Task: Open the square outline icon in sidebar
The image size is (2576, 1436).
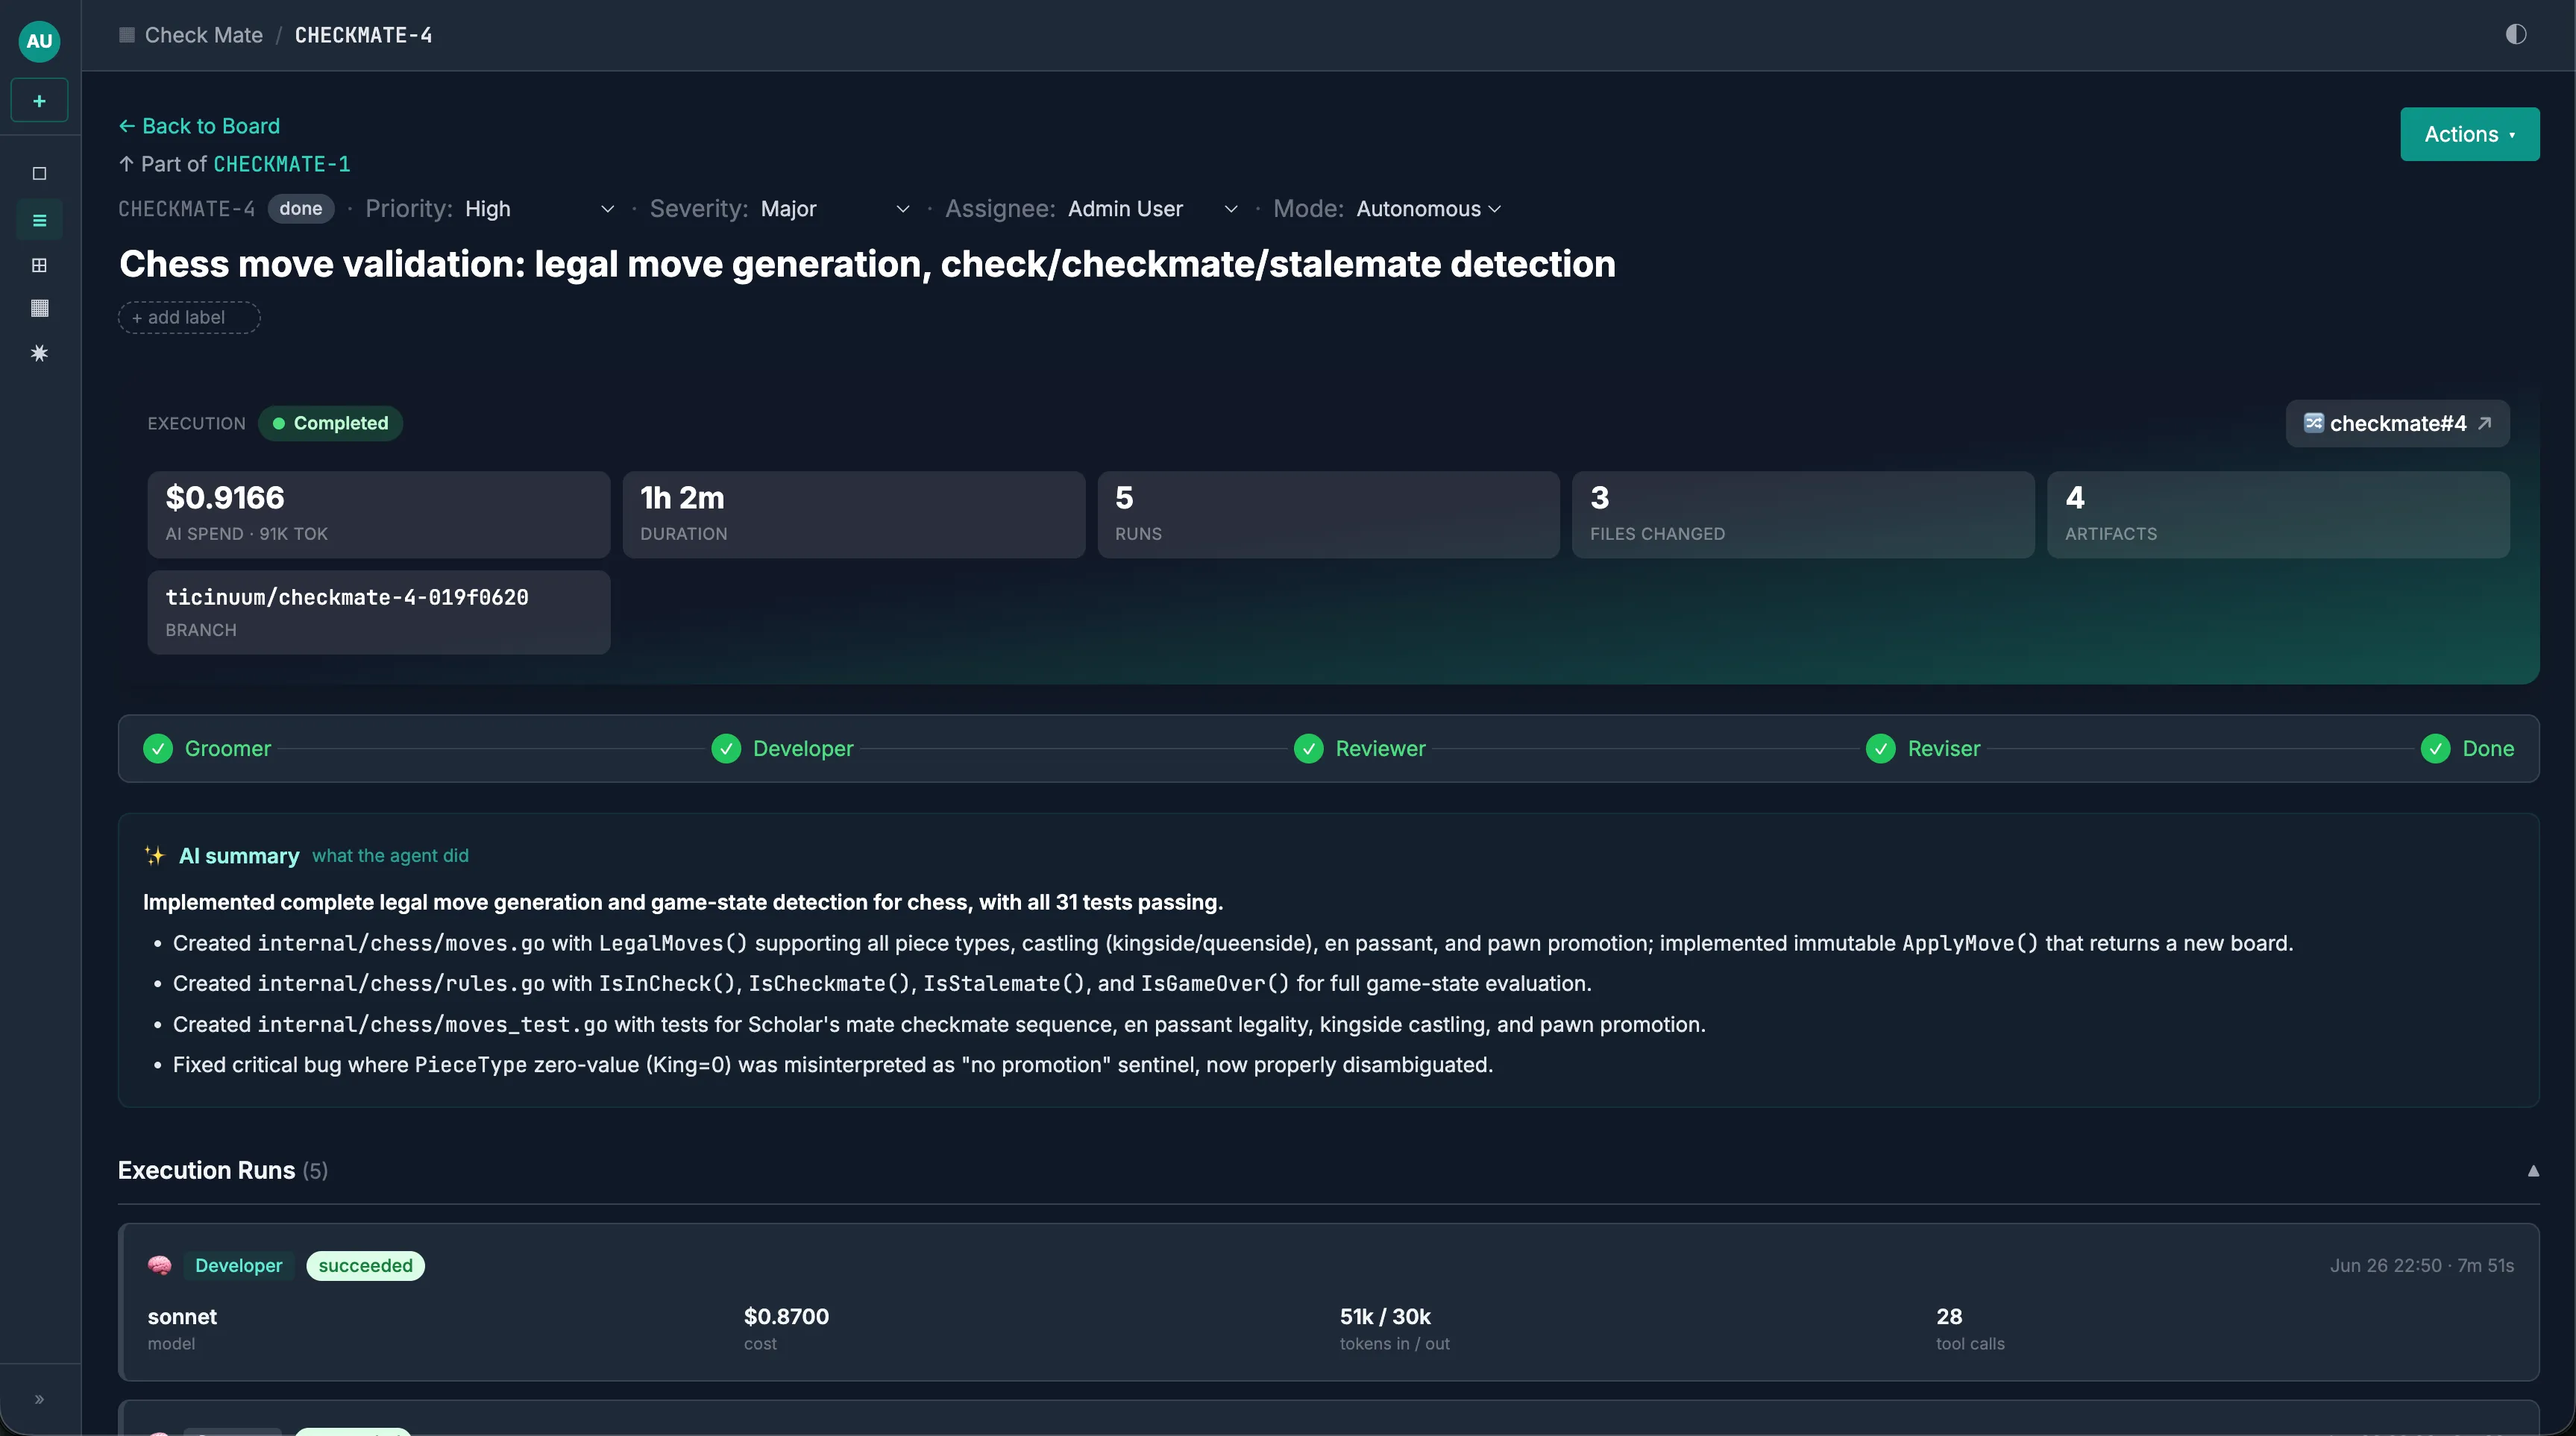Action: pyautogui.click(x=39, y=174)
